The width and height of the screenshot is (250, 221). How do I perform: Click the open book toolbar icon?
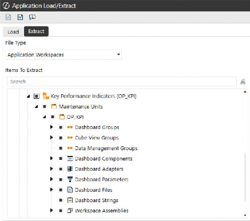32,17
